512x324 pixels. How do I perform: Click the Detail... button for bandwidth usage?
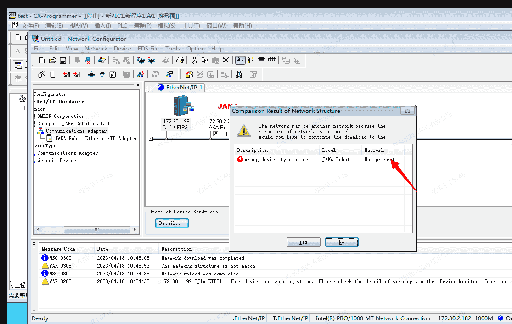click(172, 223)
